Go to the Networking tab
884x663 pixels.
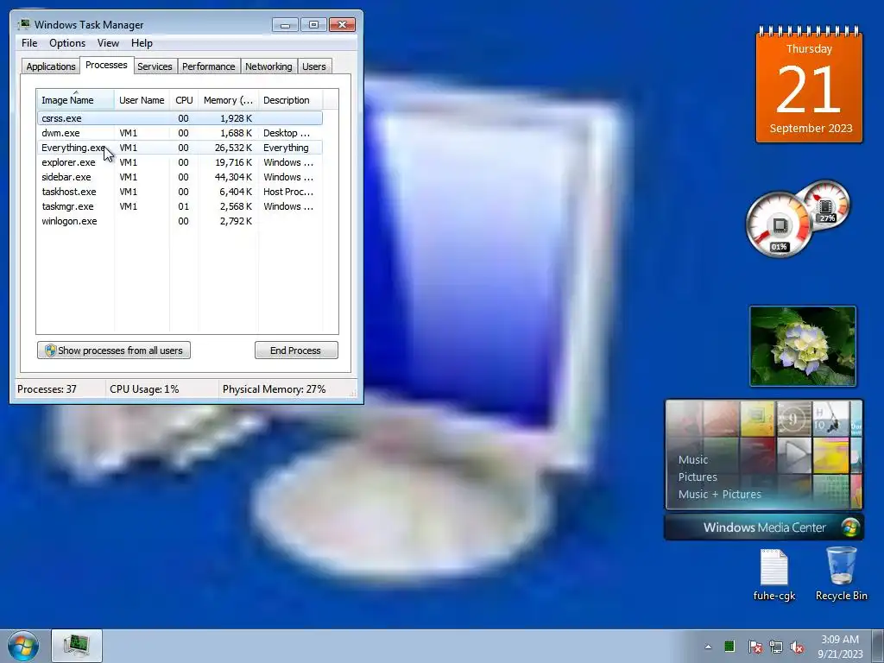pyautogui.click(x=268, y=66)
